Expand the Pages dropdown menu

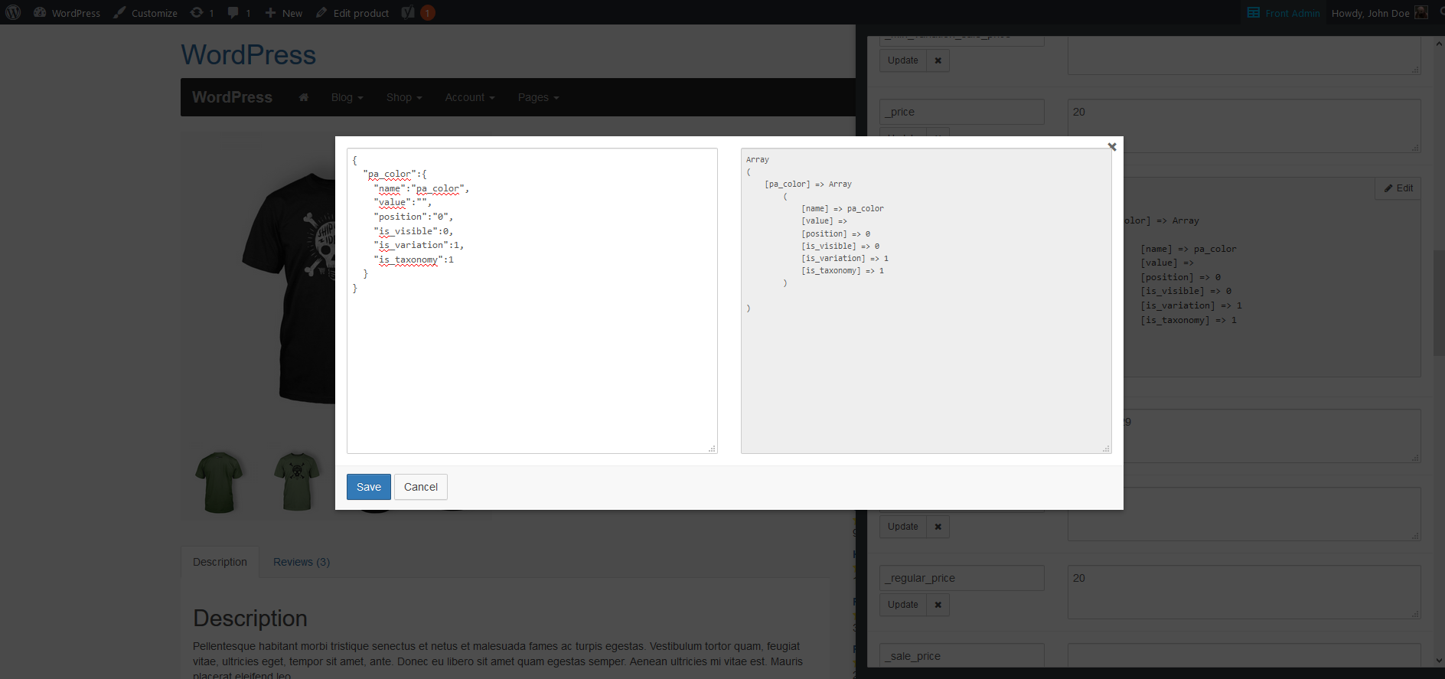[x=538, y=97]
